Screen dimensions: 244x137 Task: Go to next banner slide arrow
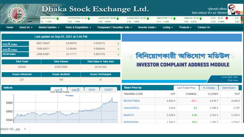click(232, 57)
